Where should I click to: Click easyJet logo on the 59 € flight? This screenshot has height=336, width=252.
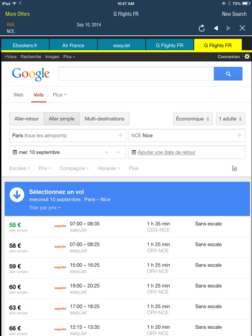[x=60, y=267]
